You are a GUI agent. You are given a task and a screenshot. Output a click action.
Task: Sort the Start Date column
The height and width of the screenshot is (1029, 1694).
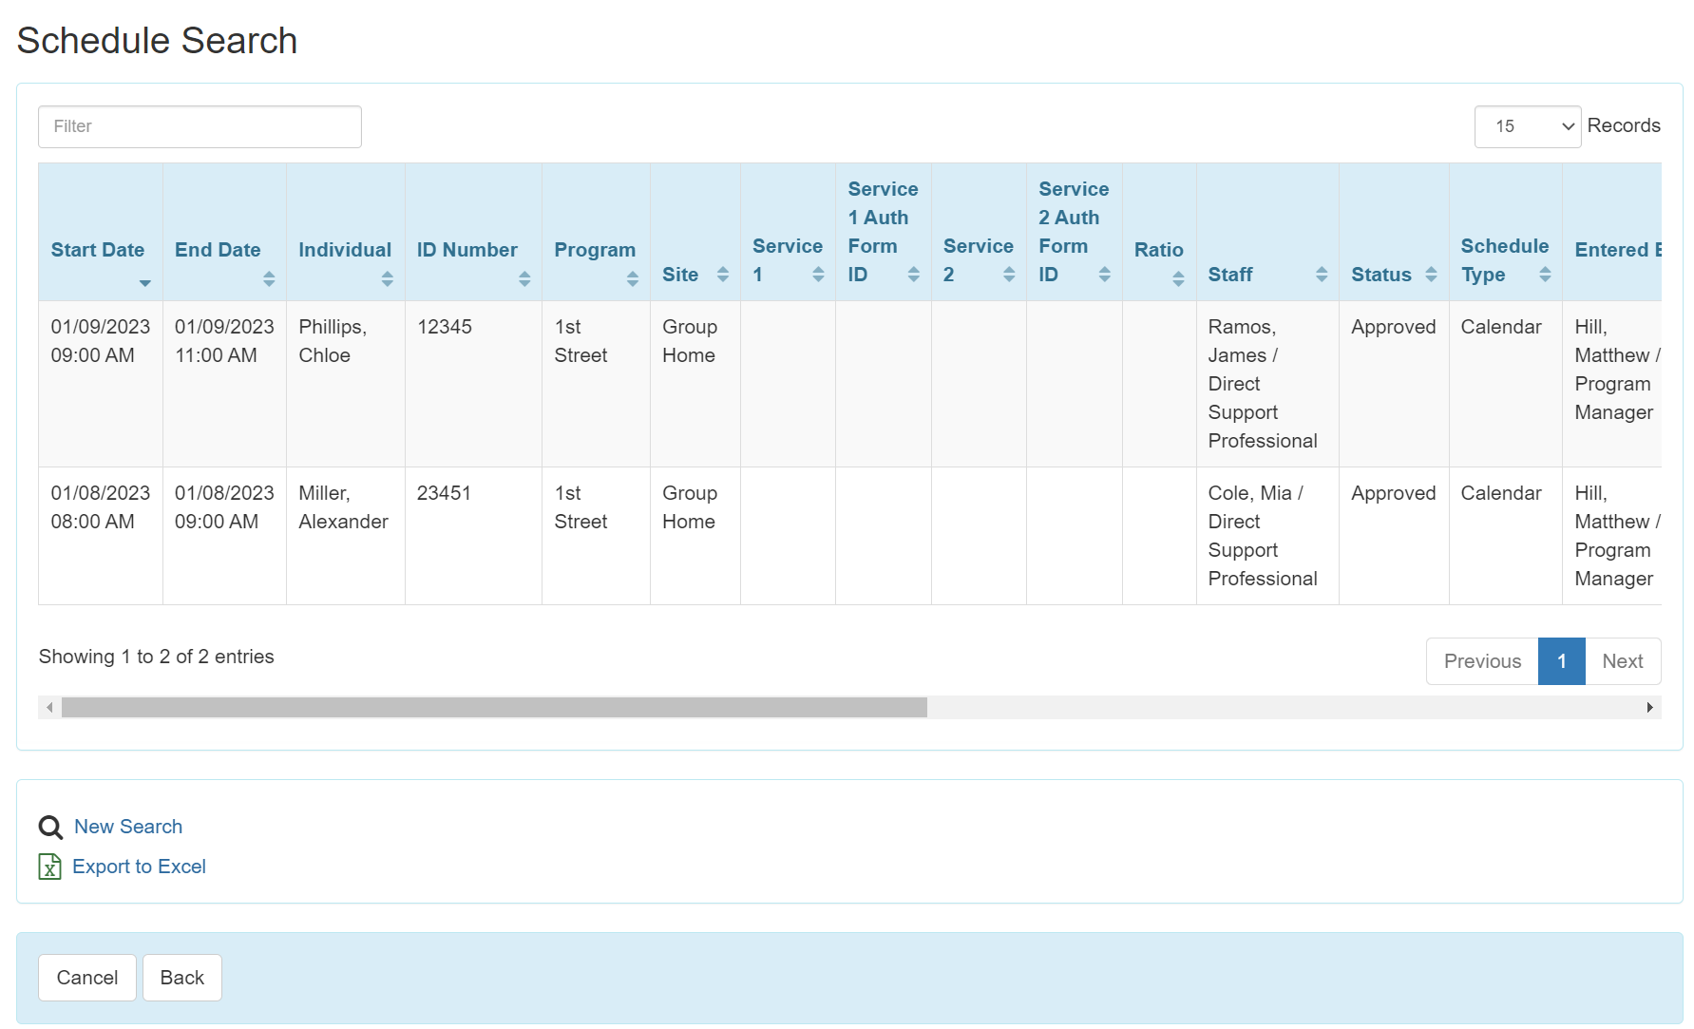click(x=144, y=282)
